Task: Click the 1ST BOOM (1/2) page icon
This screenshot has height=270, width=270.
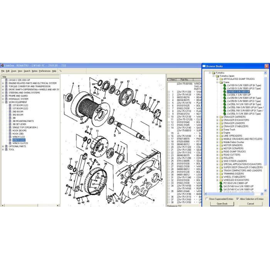Action: click(x=10, y=105)
